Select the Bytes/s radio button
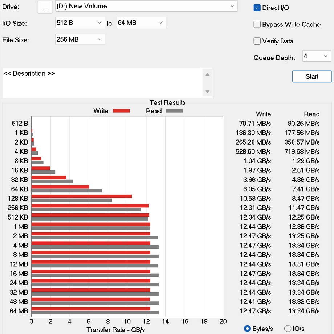Viewport: 334px width, 334px height. point(248,329)
